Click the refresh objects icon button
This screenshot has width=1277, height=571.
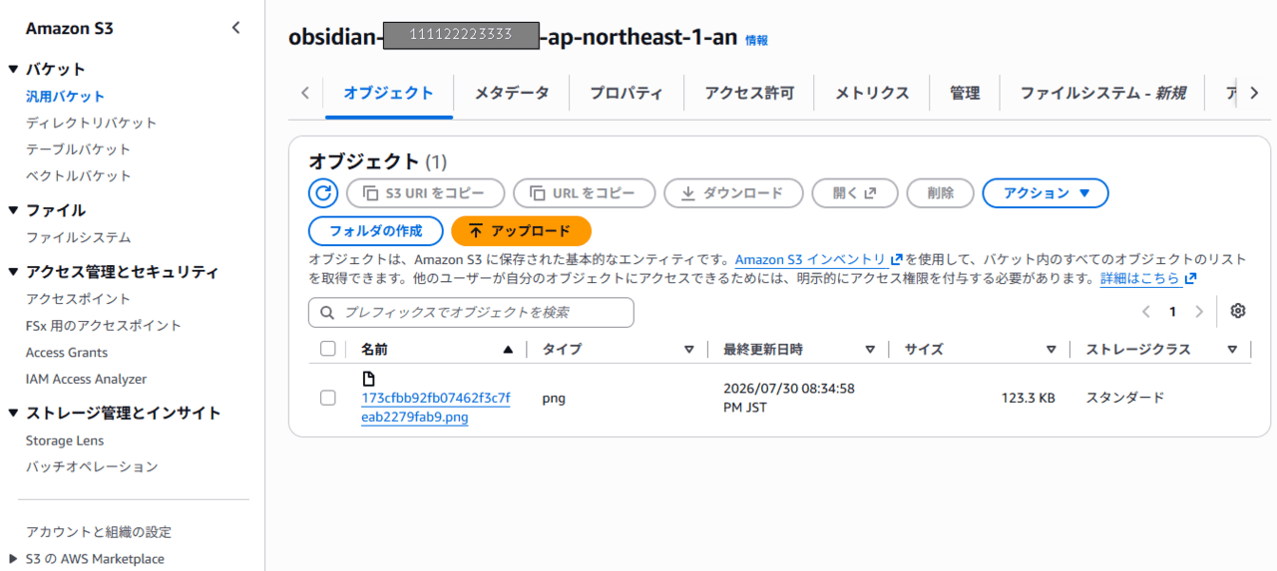point(323,193)
